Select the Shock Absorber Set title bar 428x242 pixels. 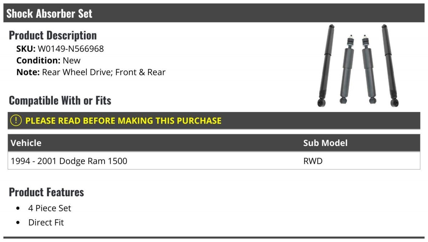pyautogui.click(x=214, y=13)
